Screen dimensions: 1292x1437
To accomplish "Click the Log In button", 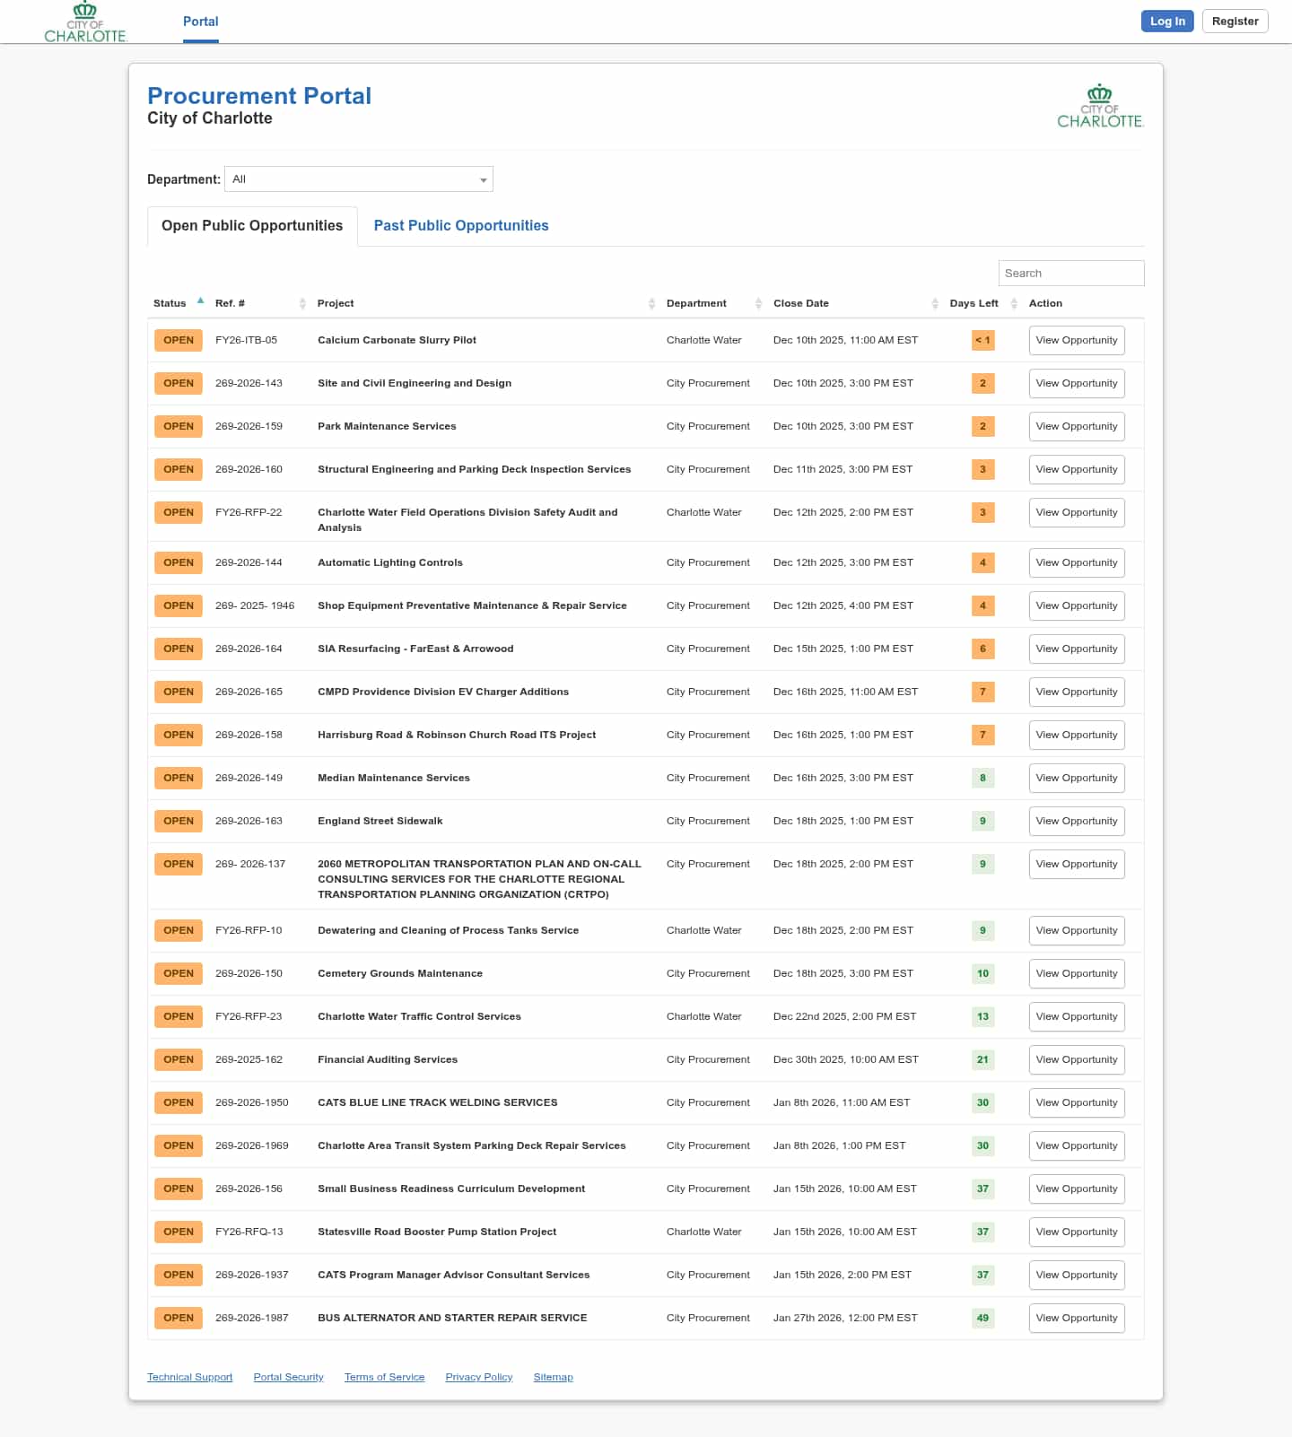I will pyautogui.click(x=1167, y=22).
